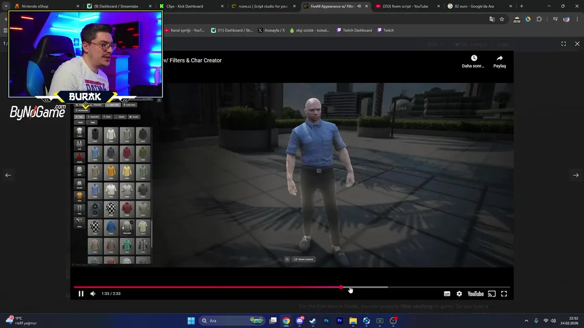This screenshot has width=584, height=328.
Task: Open the (11) Dashboard / Str... bookmark
Action: click(x=232, y=31)
